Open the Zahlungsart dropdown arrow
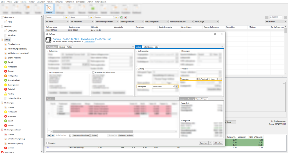 [177, 87]
